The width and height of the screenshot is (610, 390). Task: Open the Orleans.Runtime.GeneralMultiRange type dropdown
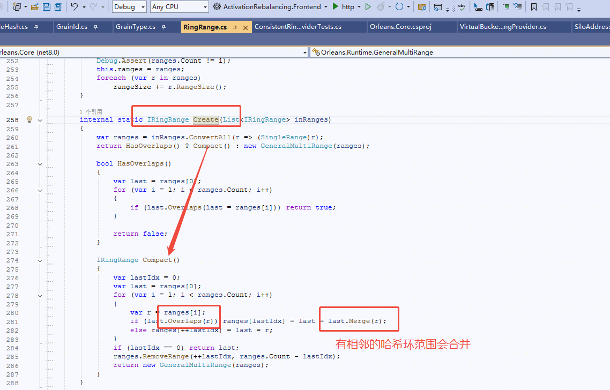[460, 52]
